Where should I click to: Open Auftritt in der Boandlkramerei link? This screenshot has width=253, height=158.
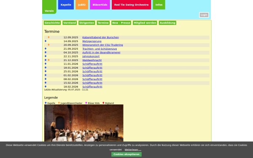[101, 53]
